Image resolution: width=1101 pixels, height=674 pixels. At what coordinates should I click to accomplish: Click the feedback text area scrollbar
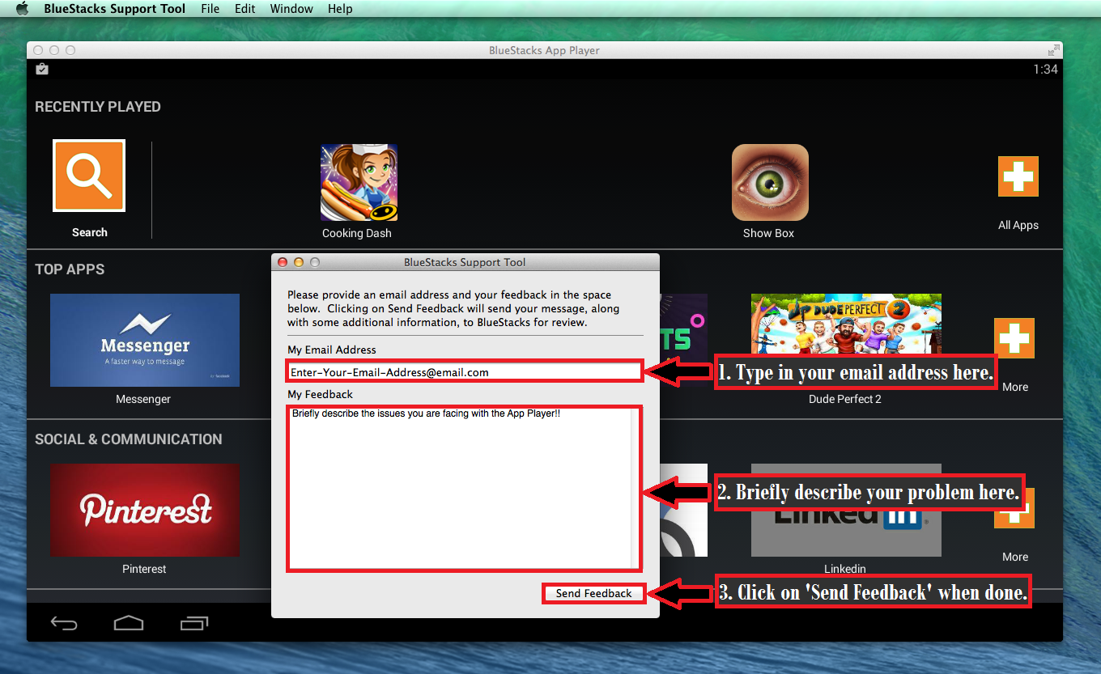point(635,489)
